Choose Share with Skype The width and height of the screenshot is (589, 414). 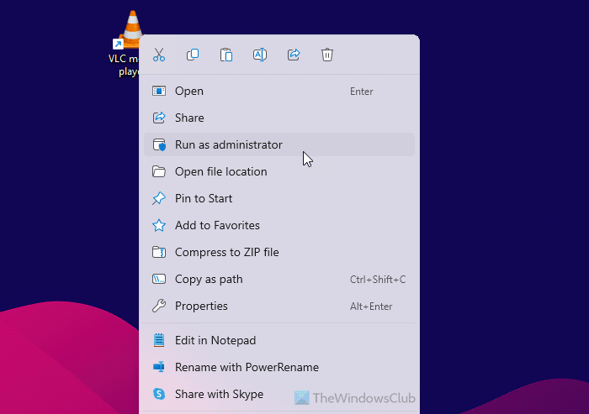[x=279, y=394]
